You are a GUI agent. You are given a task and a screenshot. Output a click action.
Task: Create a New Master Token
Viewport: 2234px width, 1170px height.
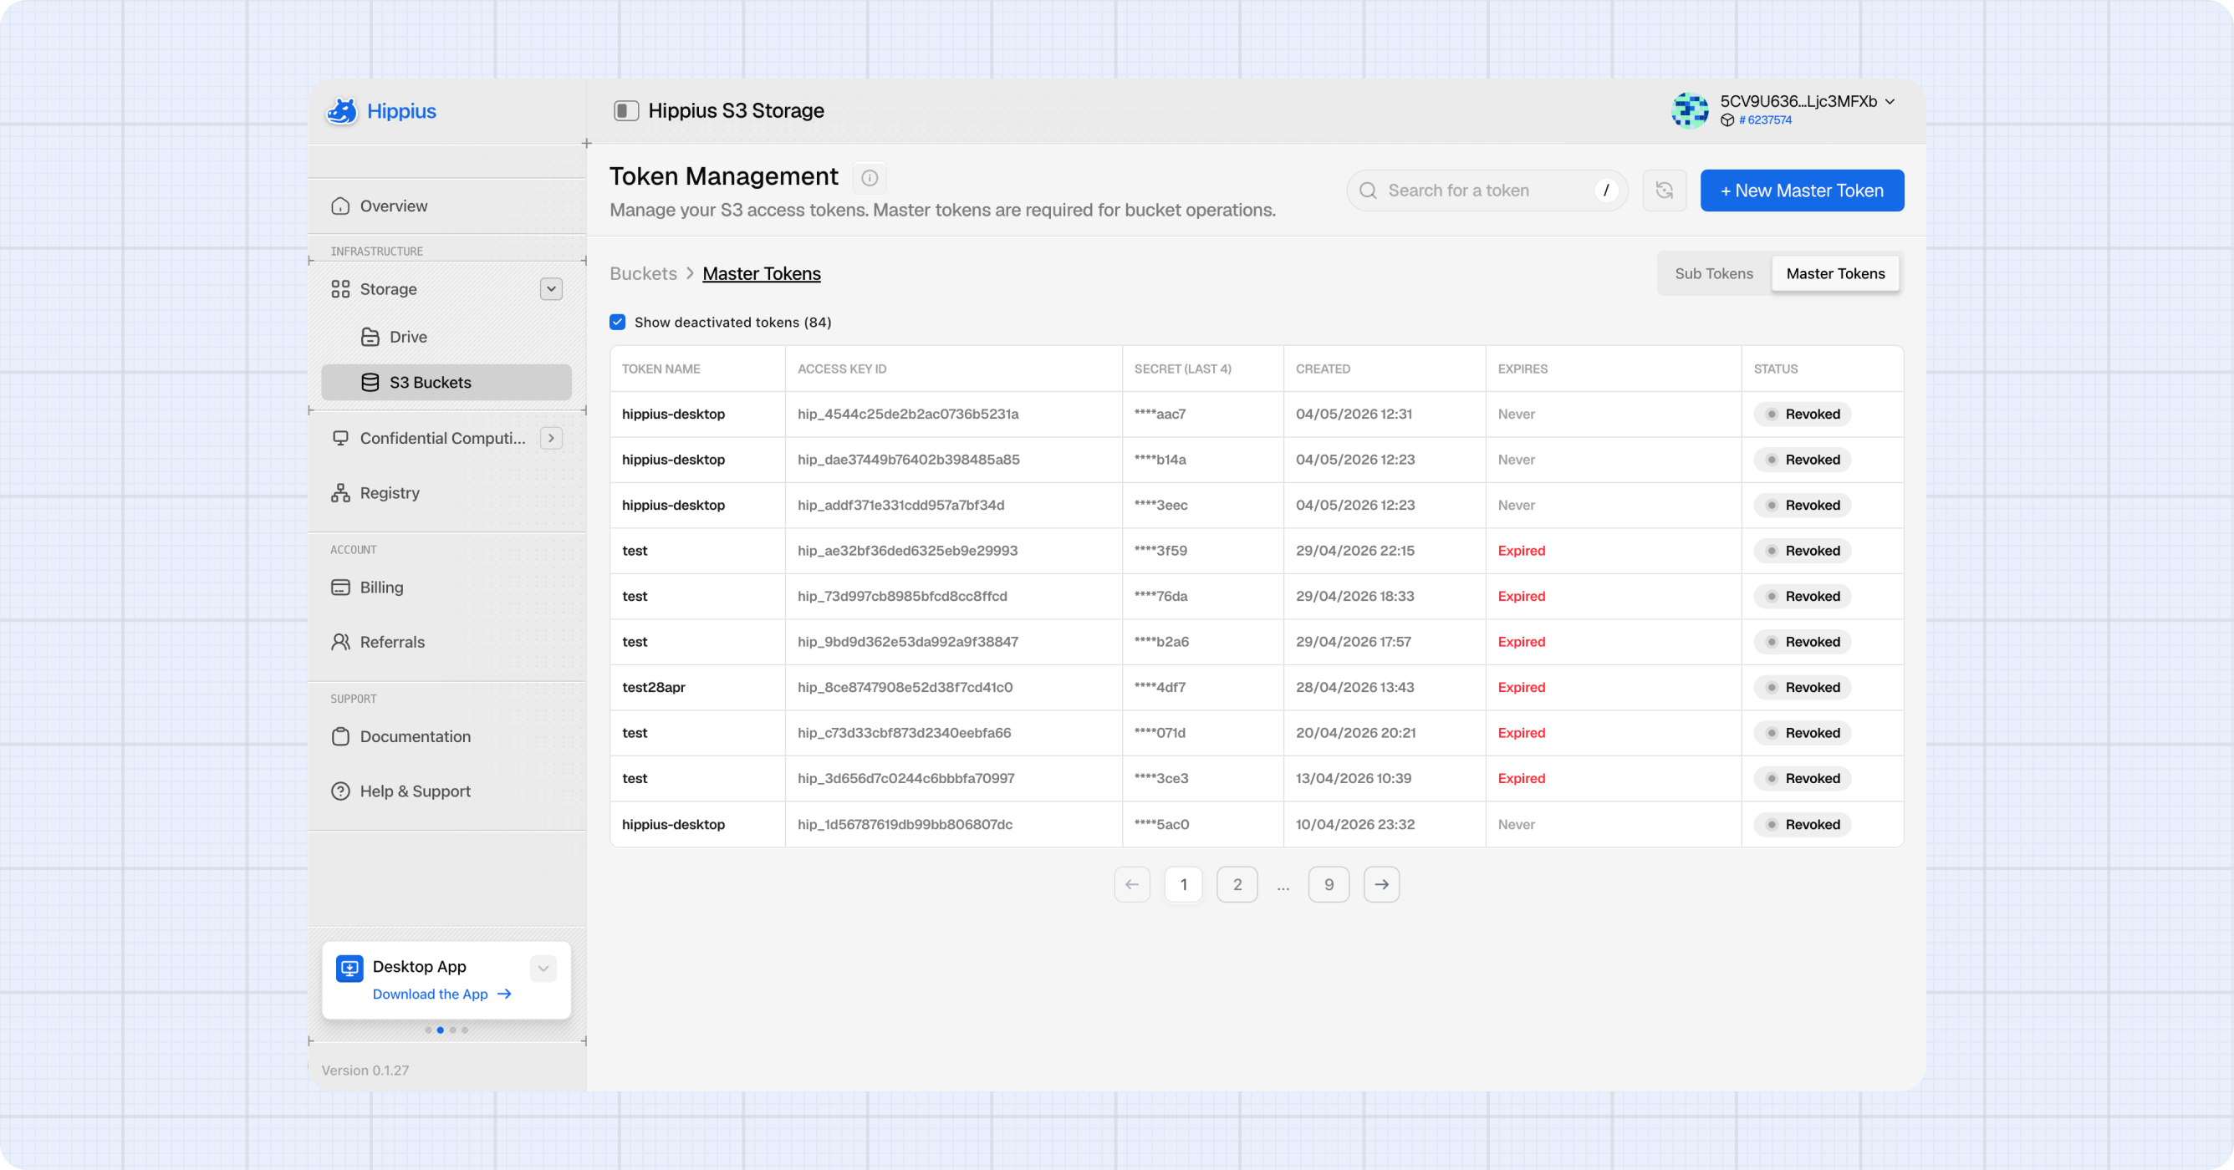(x=1802, y=191)
